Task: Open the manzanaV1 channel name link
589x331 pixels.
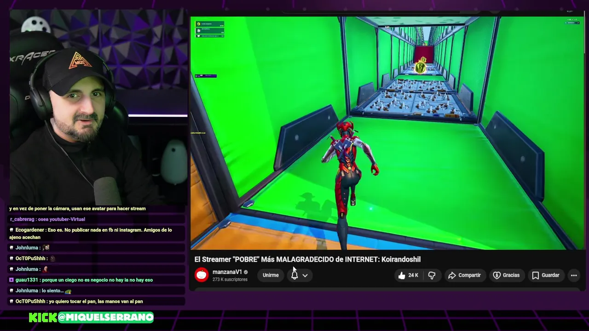Action: pyautogui.click(x=227, y=272)
